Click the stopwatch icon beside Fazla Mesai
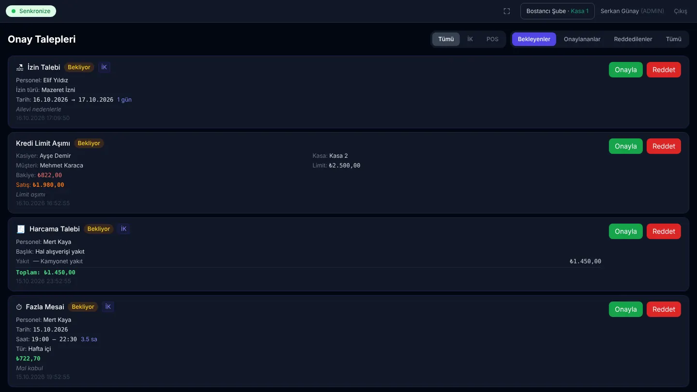The height and width of the screenshot is (392, 697). coord(19,307)
